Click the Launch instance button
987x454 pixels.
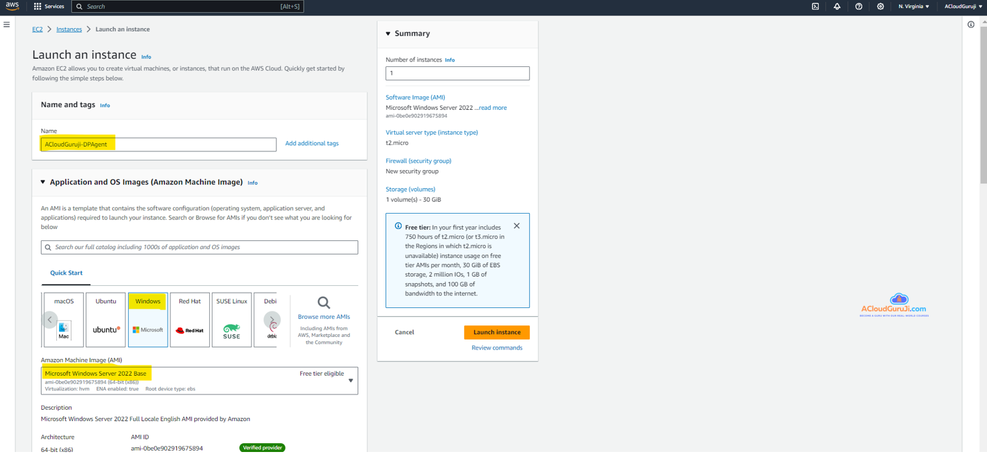[496, 332]
